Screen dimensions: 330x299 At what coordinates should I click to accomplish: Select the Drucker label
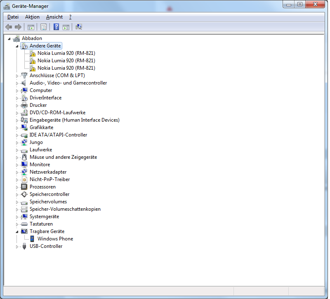[x=38, y=105]
